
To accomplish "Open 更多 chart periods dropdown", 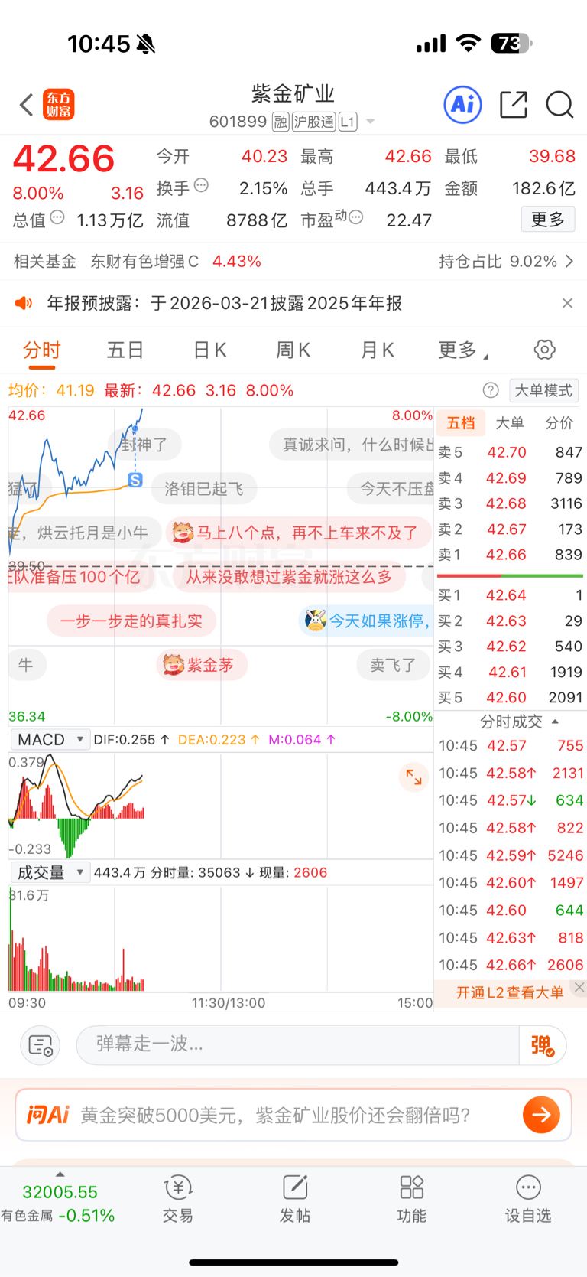I will (x=463, y=350).
